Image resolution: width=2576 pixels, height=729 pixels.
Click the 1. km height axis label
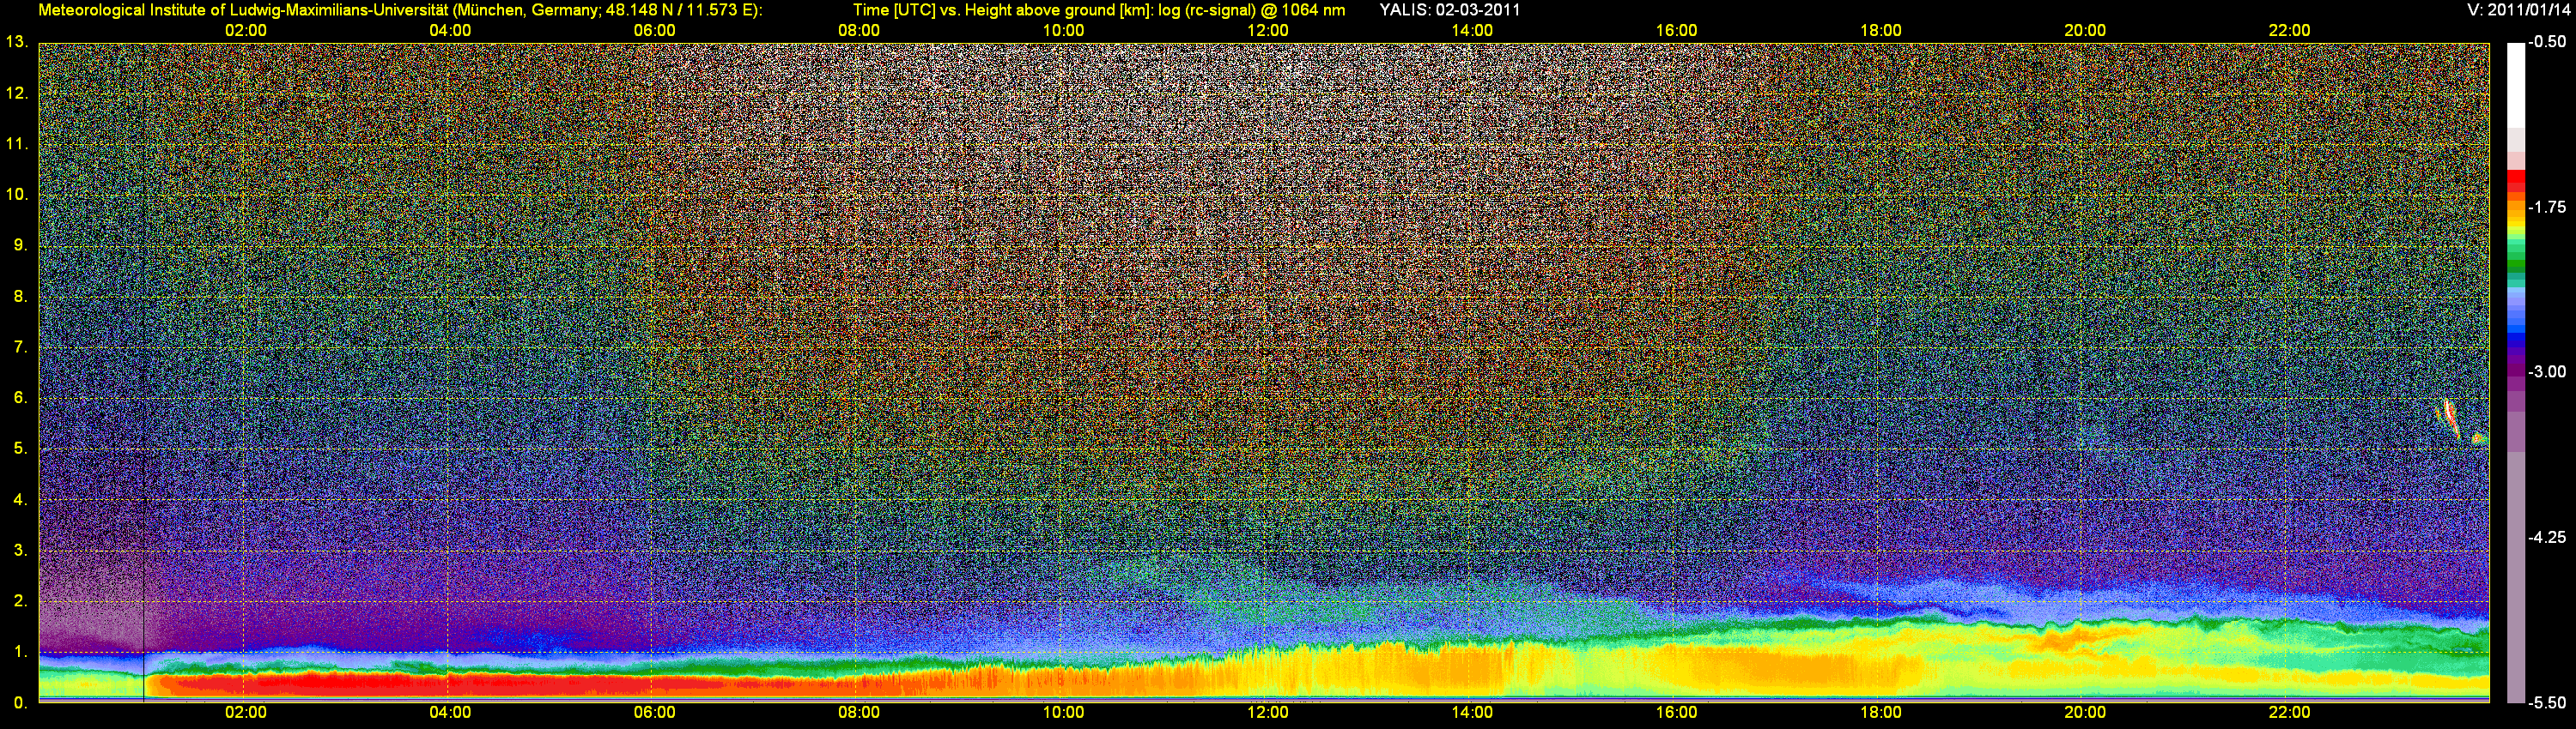[x=19, y=652]
